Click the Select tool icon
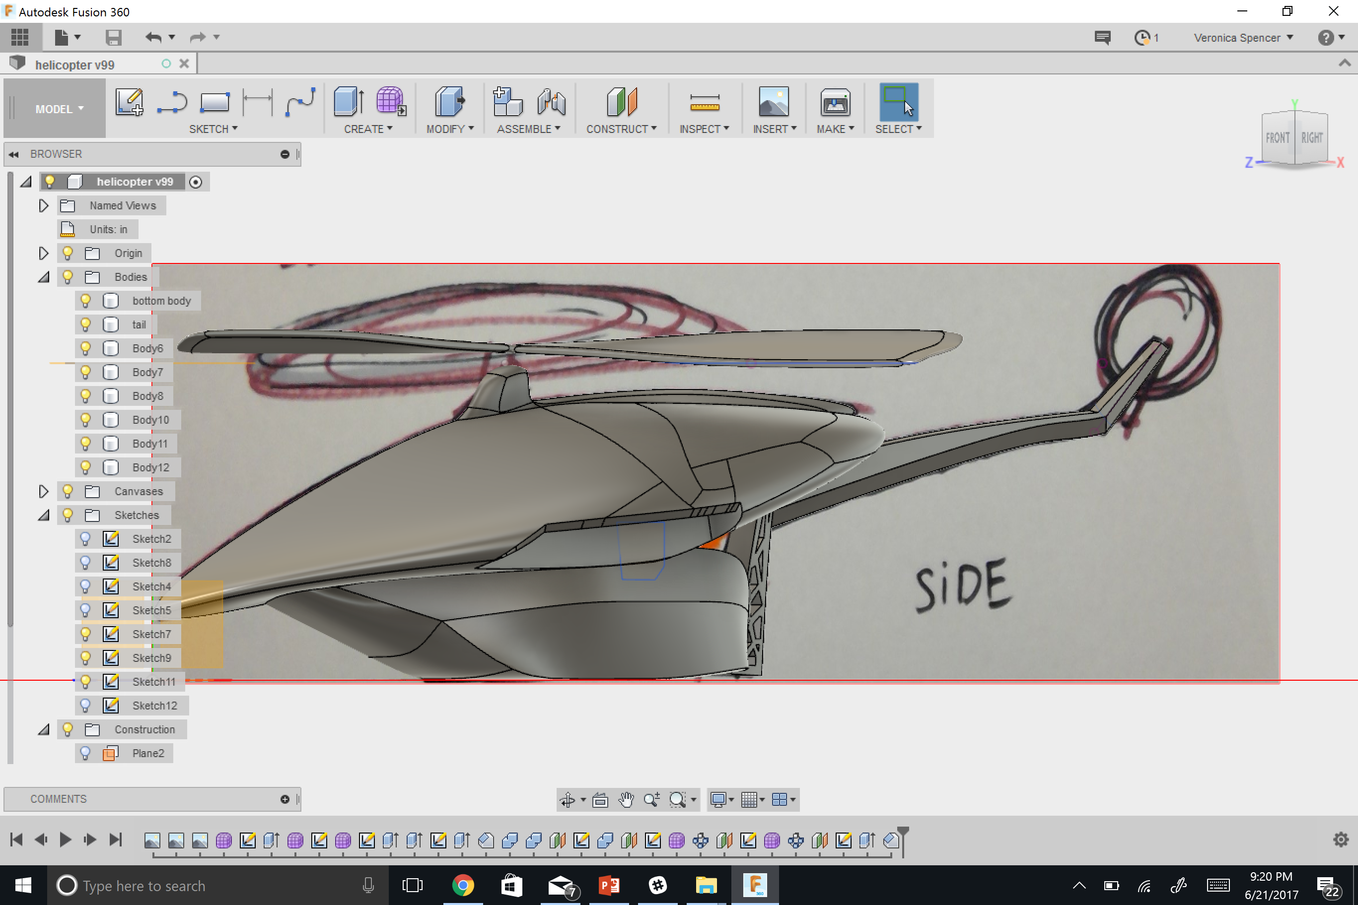Screen dimensions: 1358x905 [899, 102]
